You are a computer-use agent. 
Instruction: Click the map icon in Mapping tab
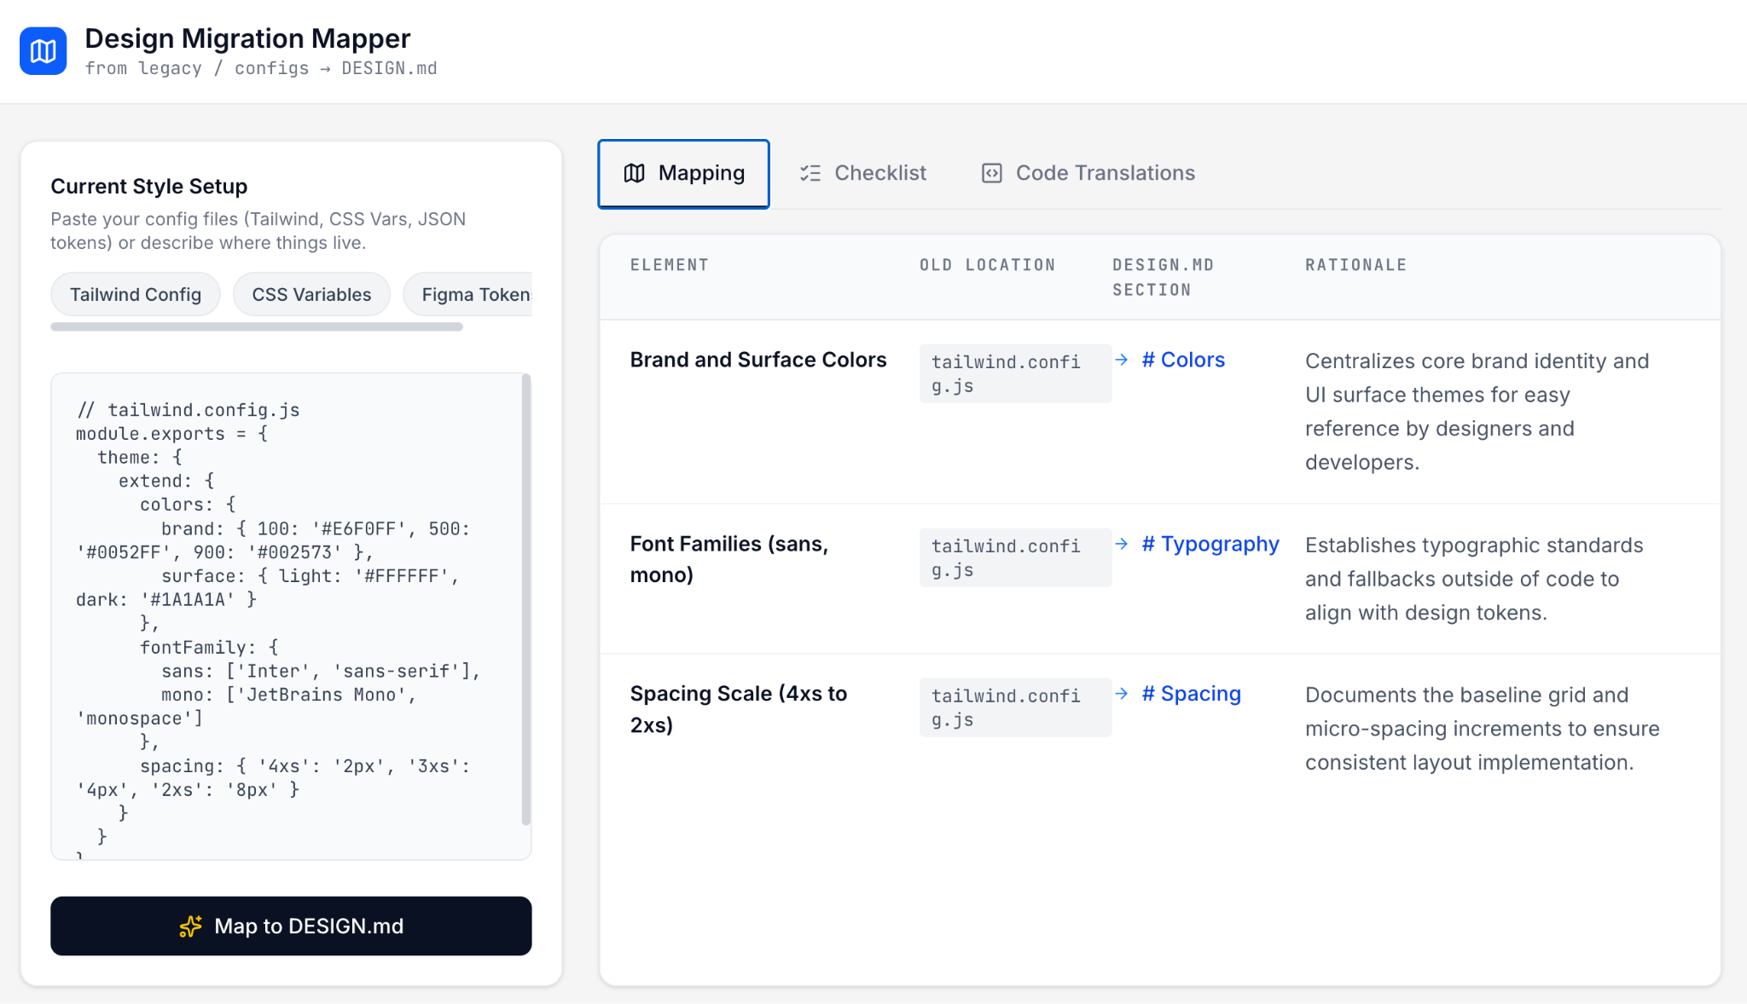634,173
